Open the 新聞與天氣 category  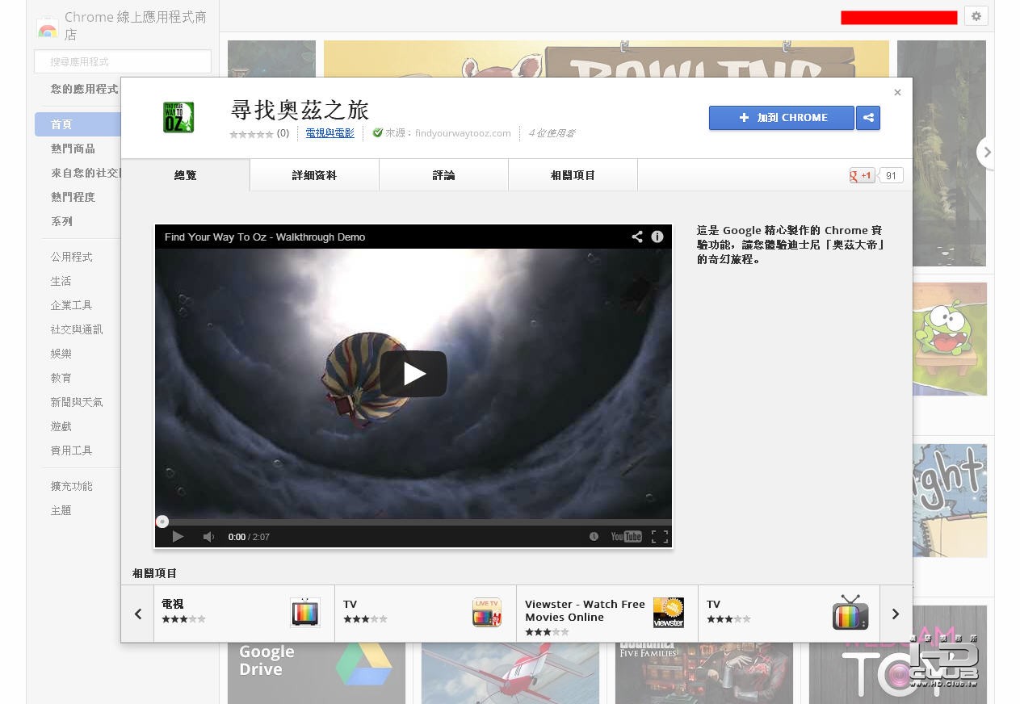[77, 402]
